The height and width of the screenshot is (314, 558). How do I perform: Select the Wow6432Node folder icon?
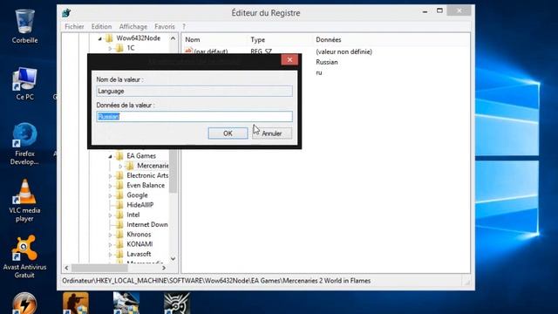click(x=109, y=38)
